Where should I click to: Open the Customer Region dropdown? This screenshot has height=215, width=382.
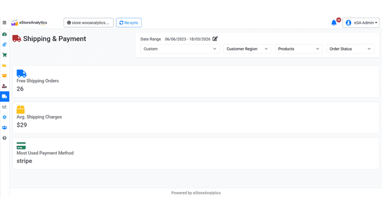point(247,49)
